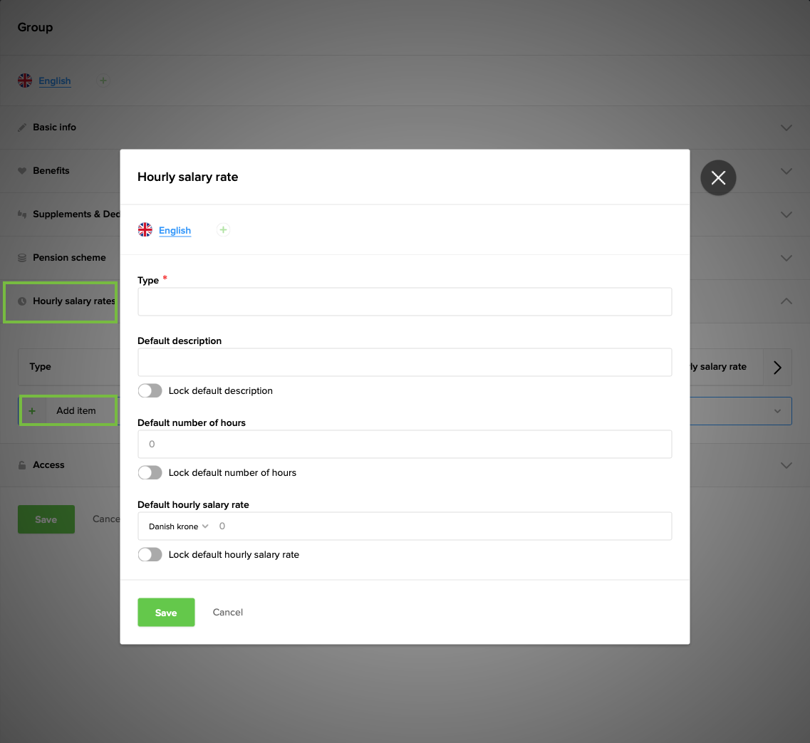Enable Lock default description

[x=150, y=390]
